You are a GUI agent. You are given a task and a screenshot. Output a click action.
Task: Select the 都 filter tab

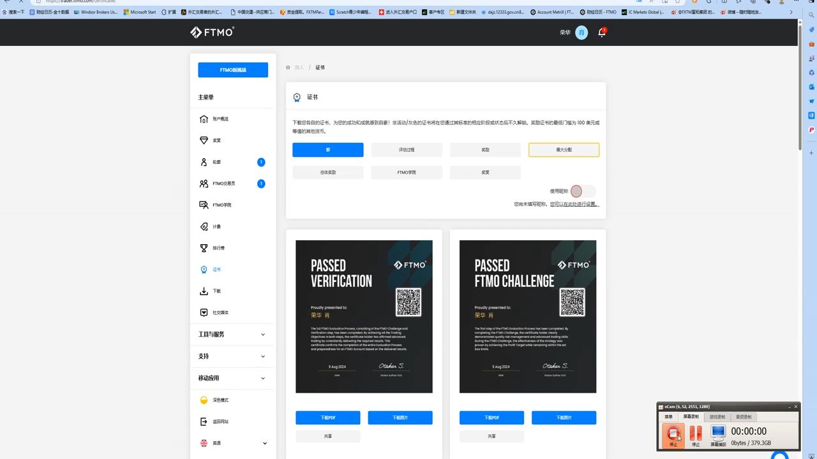(x=328, y=150)
